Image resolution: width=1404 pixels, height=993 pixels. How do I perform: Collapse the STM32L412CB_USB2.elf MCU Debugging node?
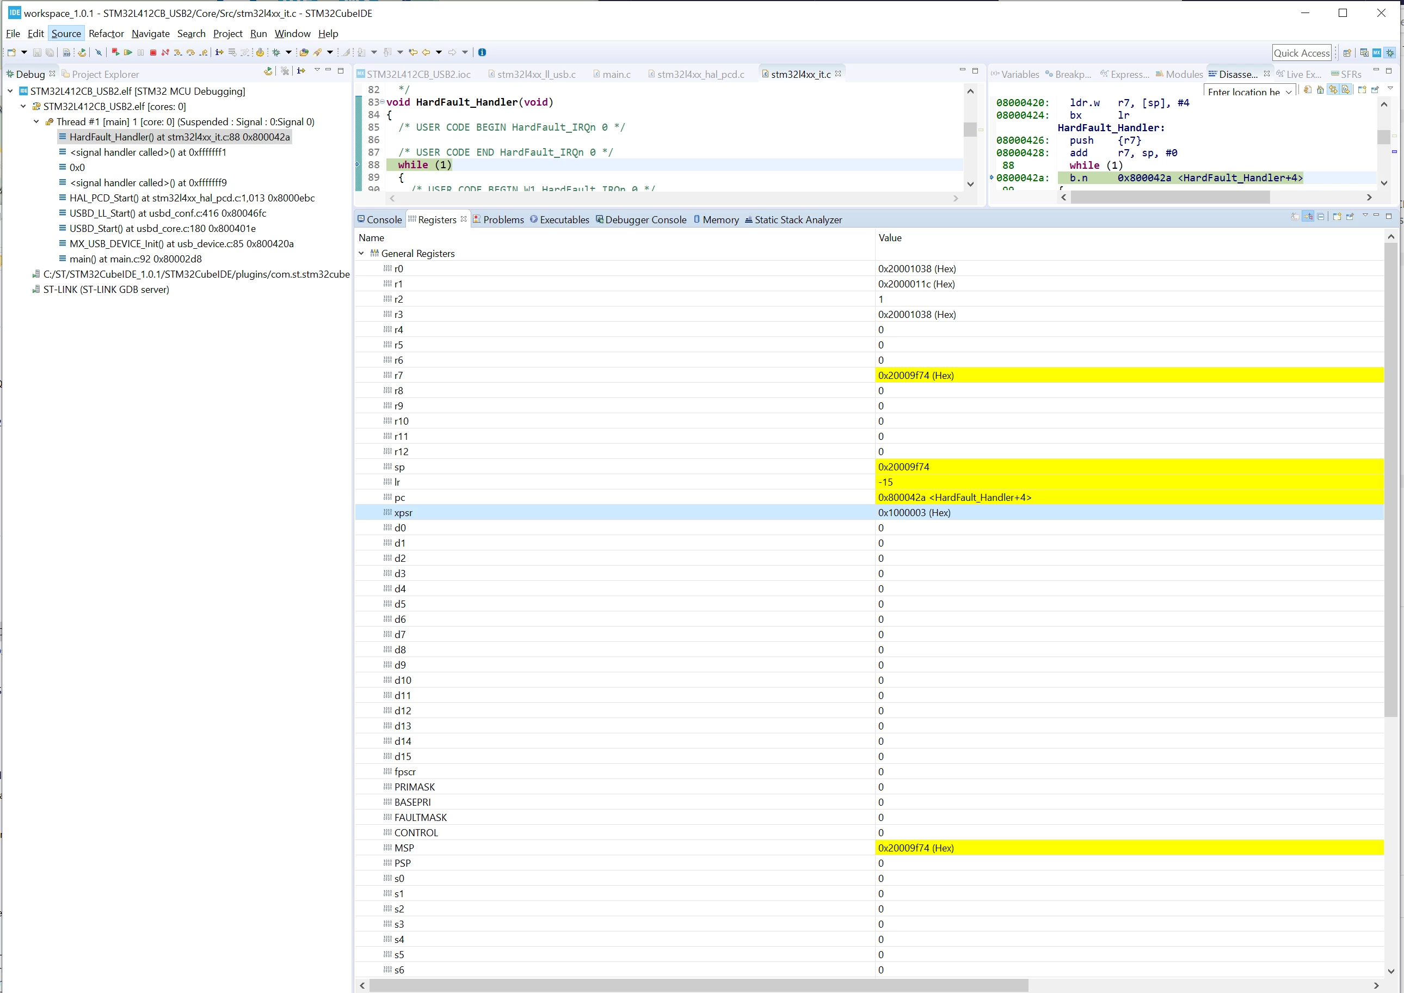pos(10,91)
